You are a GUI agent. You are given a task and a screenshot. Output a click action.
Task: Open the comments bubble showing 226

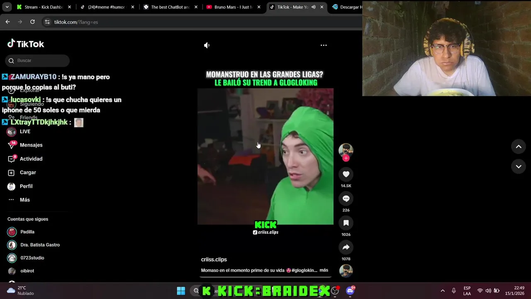[x=346, y=199]
